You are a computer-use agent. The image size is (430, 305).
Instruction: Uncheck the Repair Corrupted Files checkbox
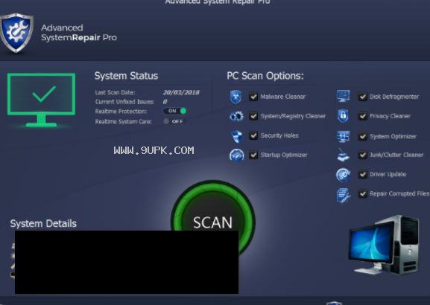click(362, 194)
